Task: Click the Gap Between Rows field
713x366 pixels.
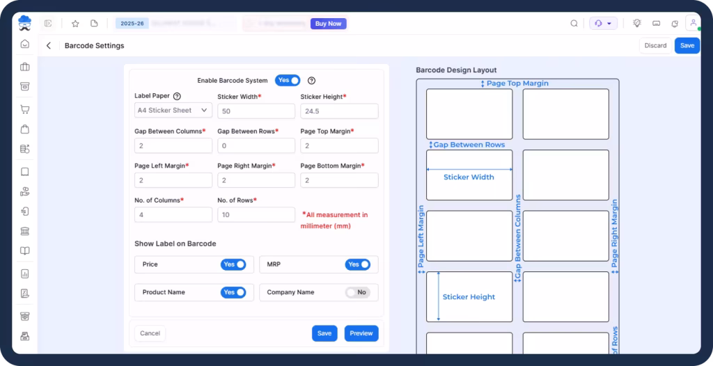Action: [x=256, y=145]
